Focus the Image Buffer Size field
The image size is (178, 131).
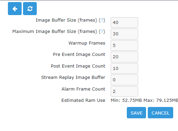[124, 23]
